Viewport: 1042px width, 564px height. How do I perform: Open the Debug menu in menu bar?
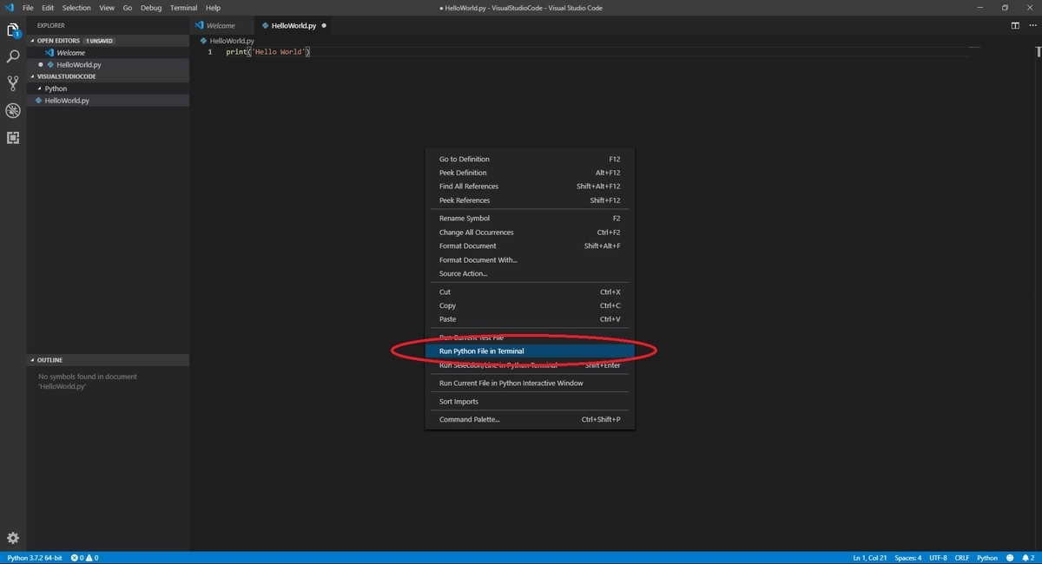(x=151, y=8)
